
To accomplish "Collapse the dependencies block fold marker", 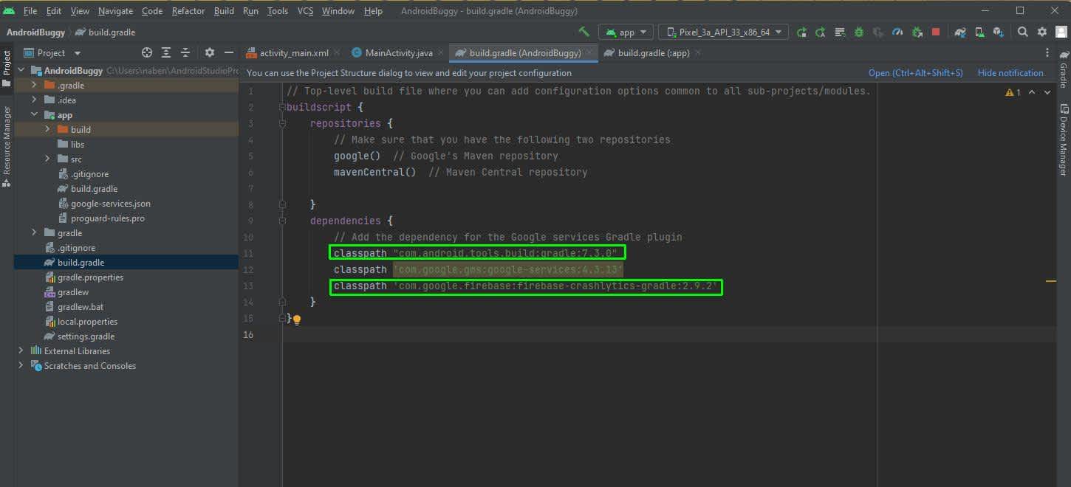I will [x=282, y=221].
